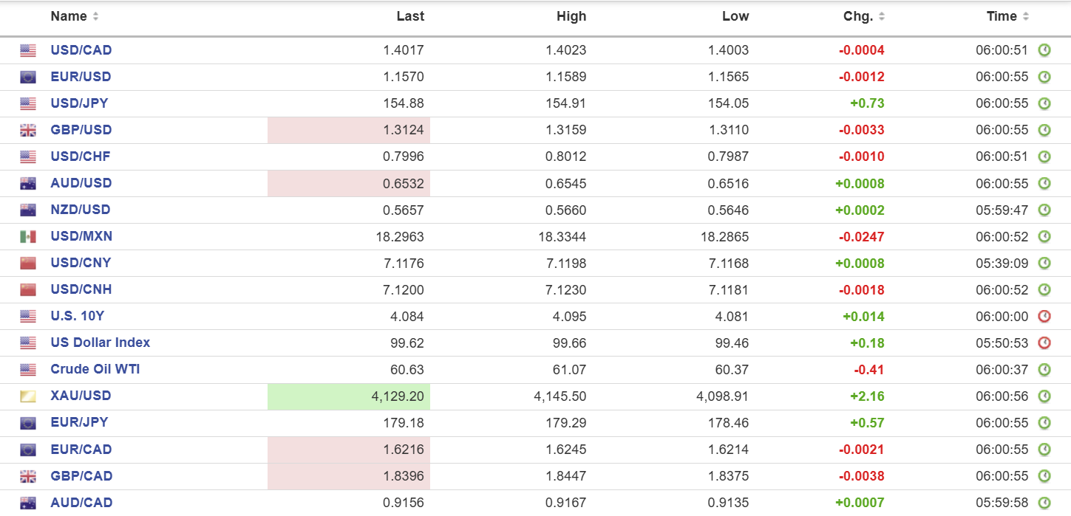Viewport: 1071px width, 516px height.
Task: Click the gold bar icon beside XAU/USD
Action: click(x=28, y=396)
